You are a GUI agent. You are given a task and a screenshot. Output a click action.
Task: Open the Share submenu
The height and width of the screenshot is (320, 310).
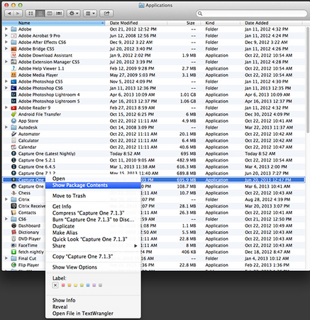click(x=93, y=246)
